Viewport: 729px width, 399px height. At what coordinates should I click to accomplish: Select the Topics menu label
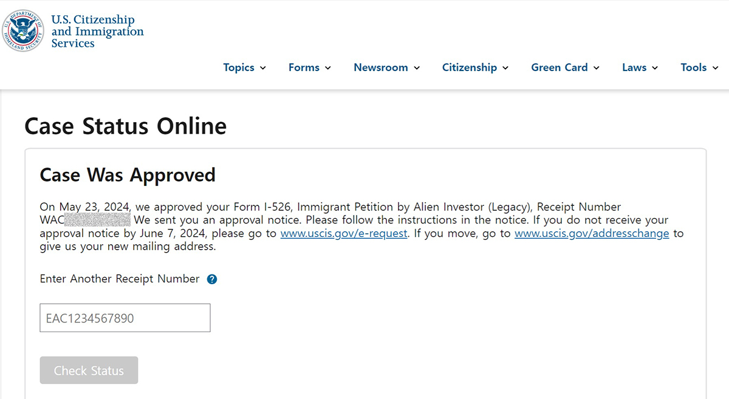point(239,67)
